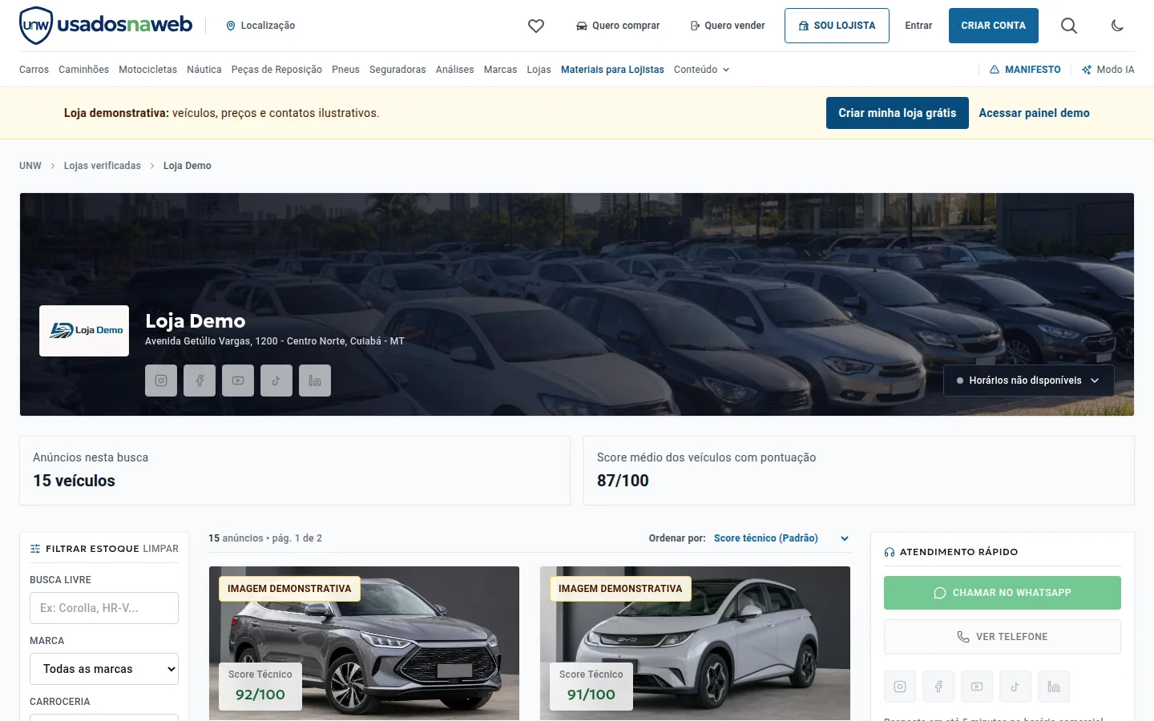The width and height of the screenshot is (1154, 721).
Task: Click the usadosnaweb logo
Action: click(x=106, y=26)
